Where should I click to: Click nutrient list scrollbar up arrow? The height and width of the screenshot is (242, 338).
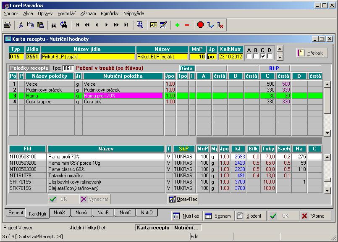tap(327, 157)
